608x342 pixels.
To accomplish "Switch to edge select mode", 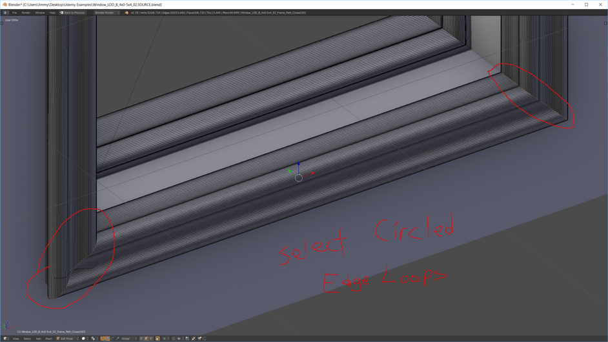I will click(x=147, y=339).
